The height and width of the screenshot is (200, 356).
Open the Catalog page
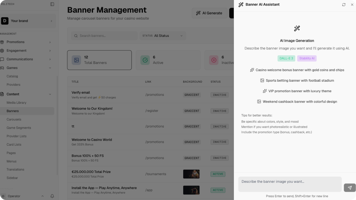[12, 76]
